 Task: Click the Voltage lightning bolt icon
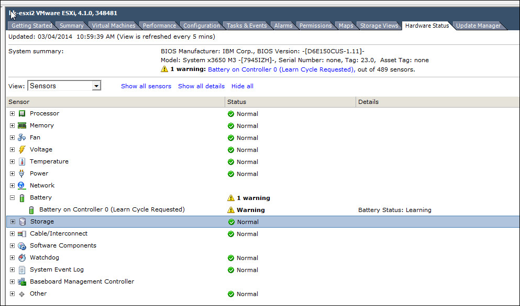22,149
